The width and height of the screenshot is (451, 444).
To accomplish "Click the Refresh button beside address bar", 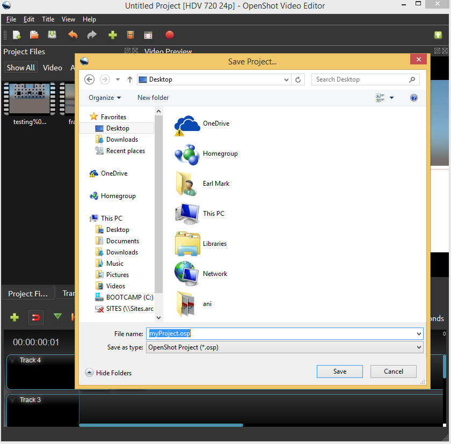I will pos(298,79).
